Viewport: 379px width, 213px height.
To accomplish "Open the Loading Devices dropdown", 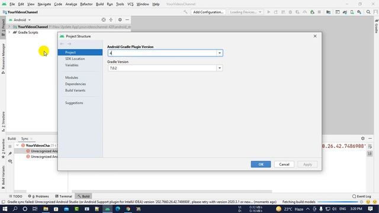I will pos(246,12).
